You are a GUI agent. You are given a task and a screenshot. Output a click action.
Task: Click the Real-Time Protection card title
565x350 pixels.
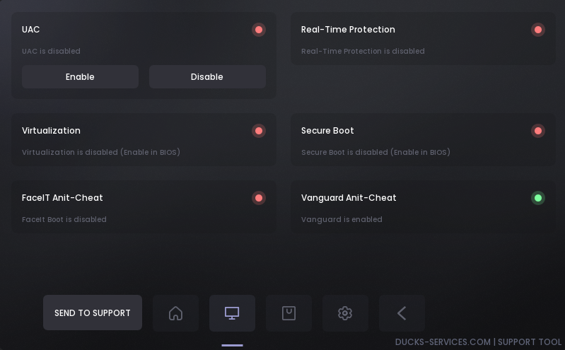point(348,30)
